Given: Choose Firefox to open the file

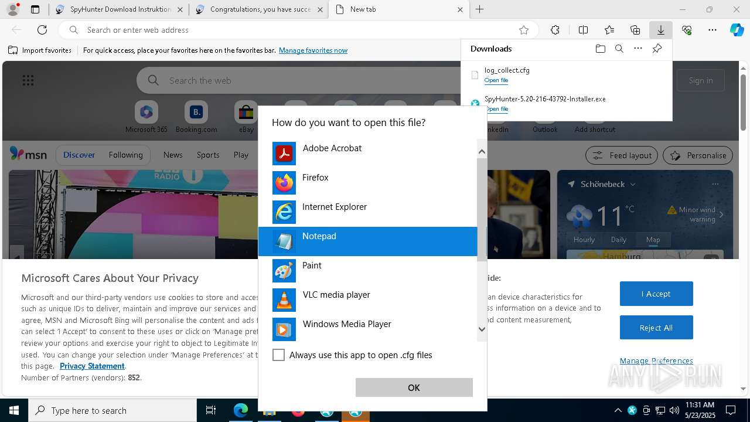Looking at the screenshot, I should click(x=367, y=183).
